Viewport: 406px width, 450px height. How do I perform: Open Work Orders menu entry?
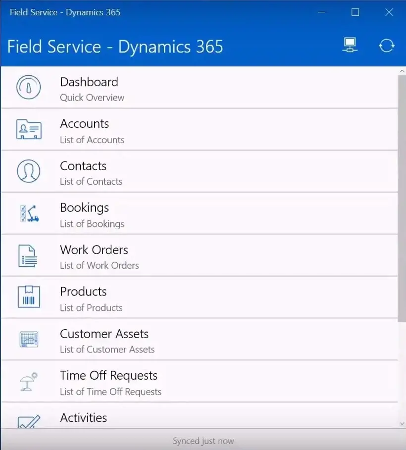pos(199,255)
